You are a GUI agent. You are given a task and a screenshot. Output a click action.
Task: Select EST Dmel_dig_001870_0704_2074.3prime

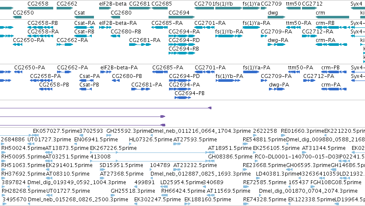260,195
